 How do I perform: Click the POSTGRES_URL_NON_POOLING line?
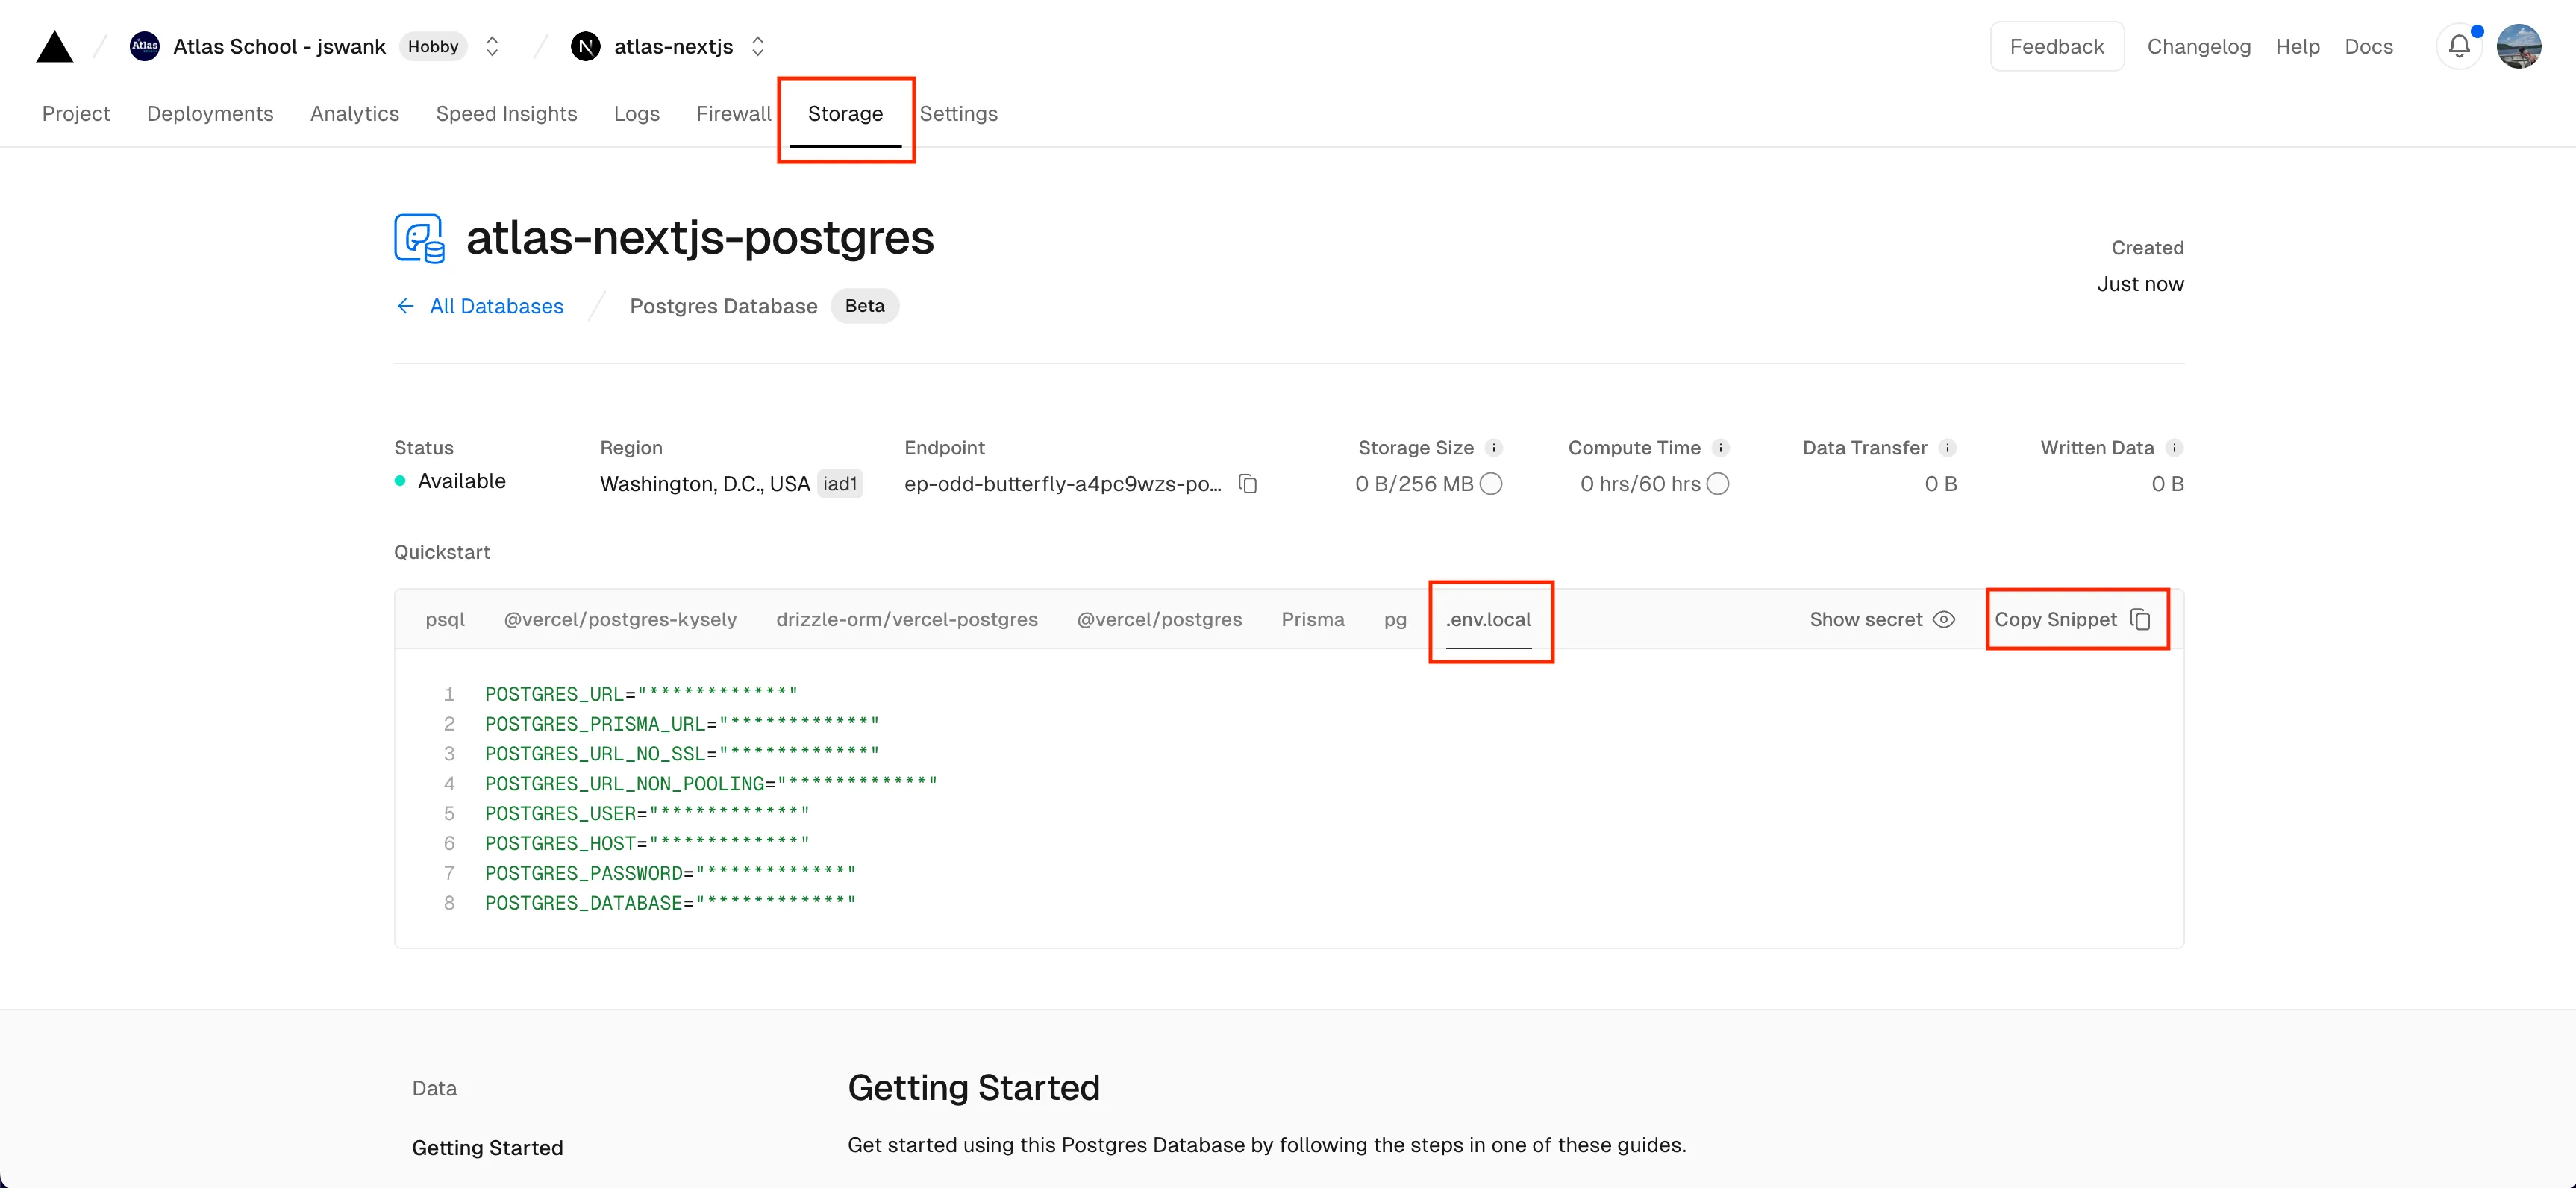[711, 783]
